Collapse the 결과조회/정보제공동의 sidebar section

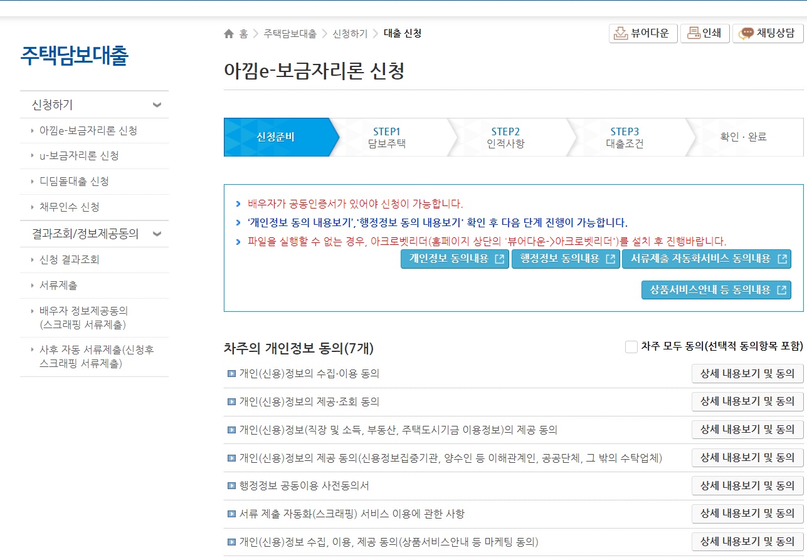157,234
